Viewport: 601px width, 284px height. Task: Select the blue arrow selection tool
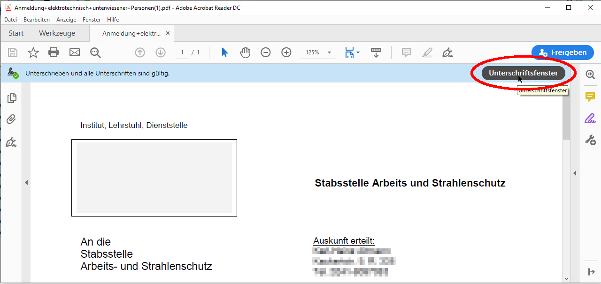tap(224, 52)
